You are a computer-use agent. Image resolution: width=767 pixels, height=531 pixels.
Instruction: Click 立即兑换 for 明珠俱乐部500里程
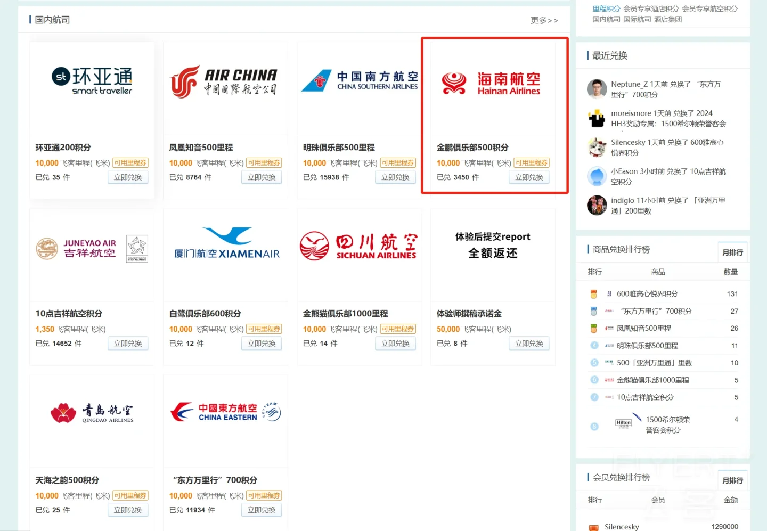(x=395, y=177)
